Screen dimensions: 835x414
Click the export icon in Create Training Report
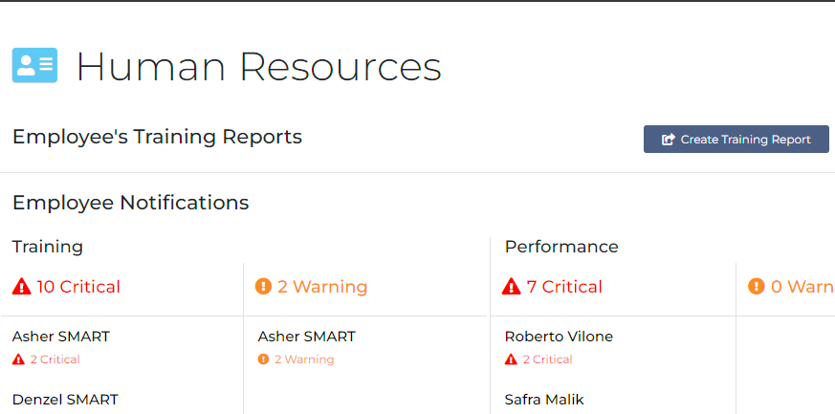669,140
